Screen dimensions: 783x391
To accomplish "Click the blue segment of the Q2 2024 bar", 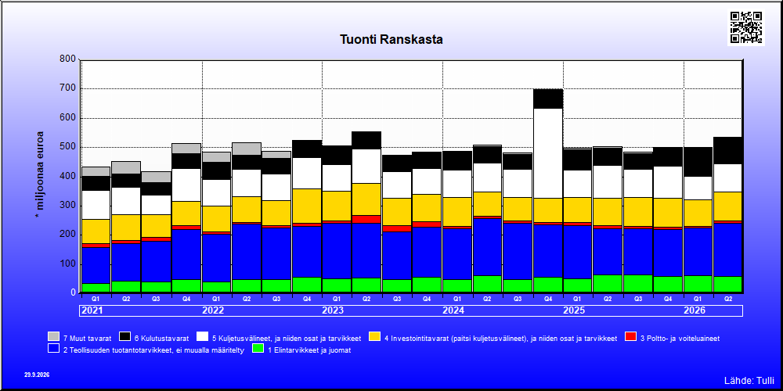I will [x=487, y=247].
